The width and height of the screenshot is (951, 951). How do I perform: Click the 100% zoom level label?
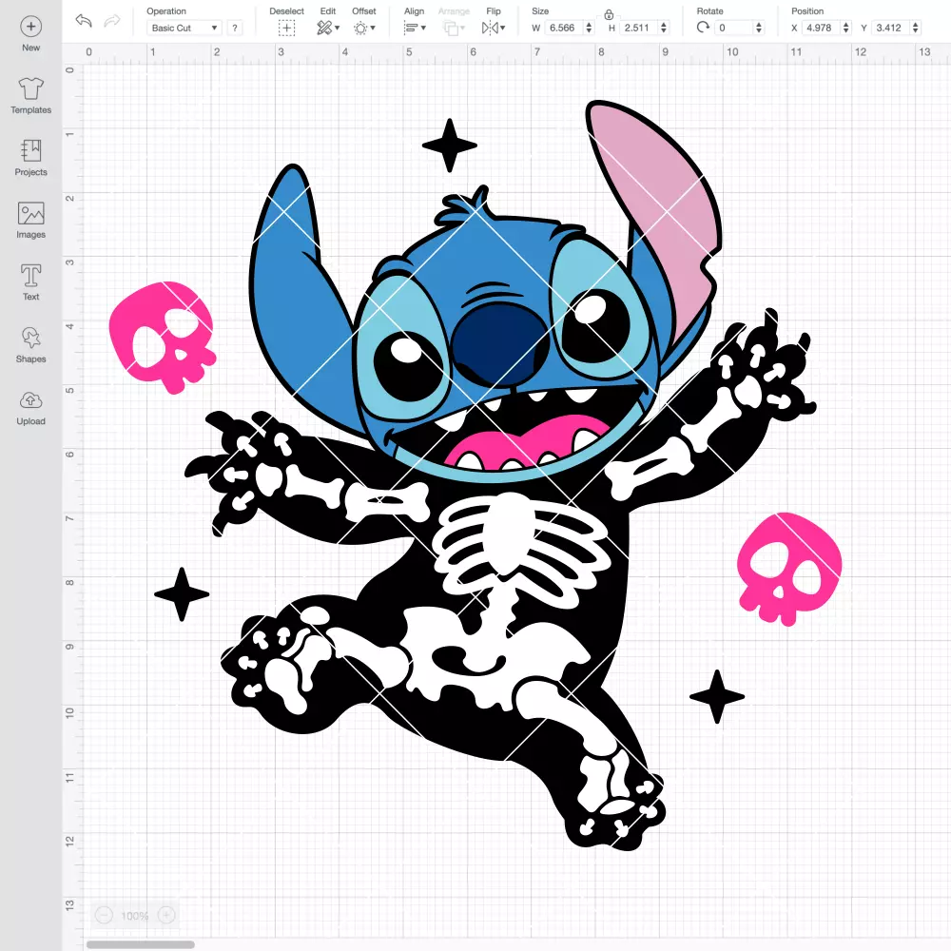click(x=135, y=916)
